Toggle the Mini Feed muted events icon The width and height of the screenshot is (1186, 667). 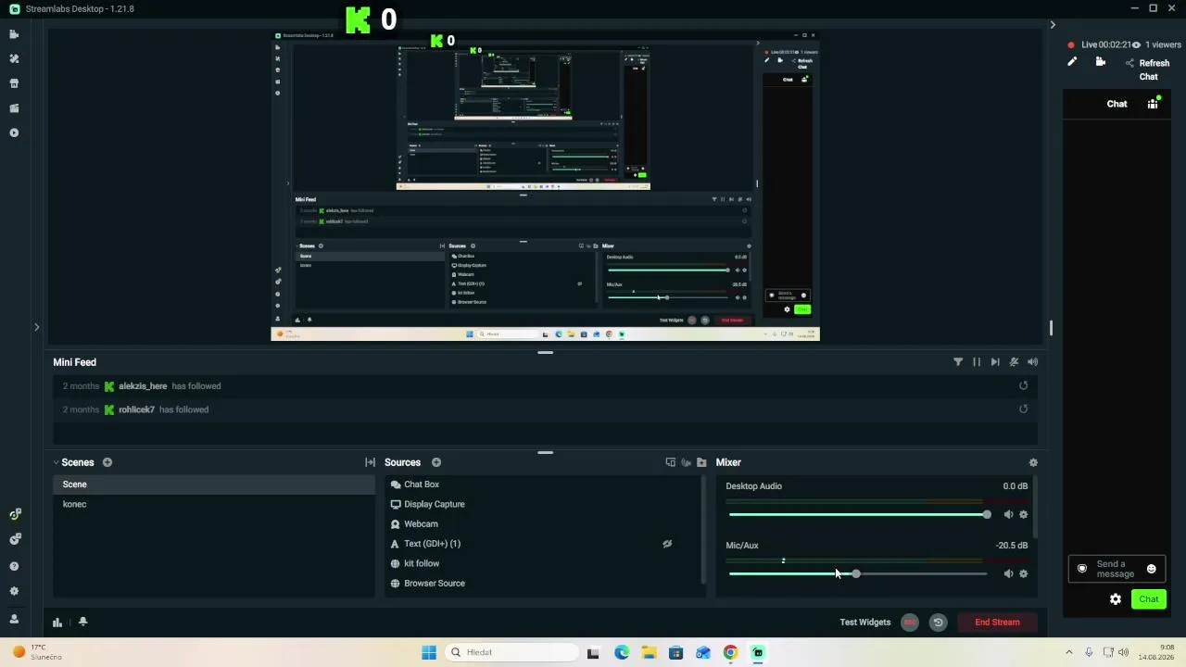1014,362
